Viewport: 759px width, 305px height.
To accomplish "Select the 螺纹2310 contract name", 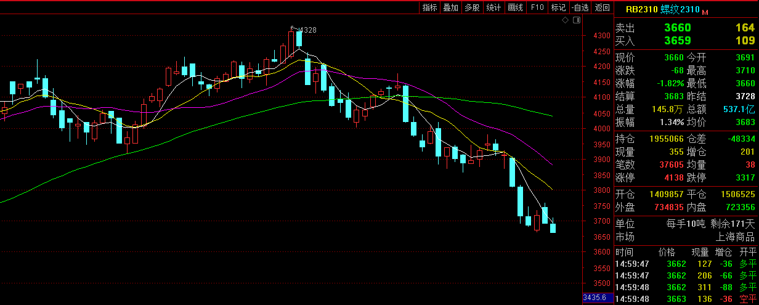I will click(680, 10).
